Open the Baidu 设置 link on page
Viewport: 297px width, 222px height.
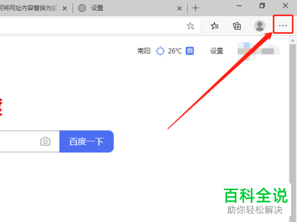217,51
